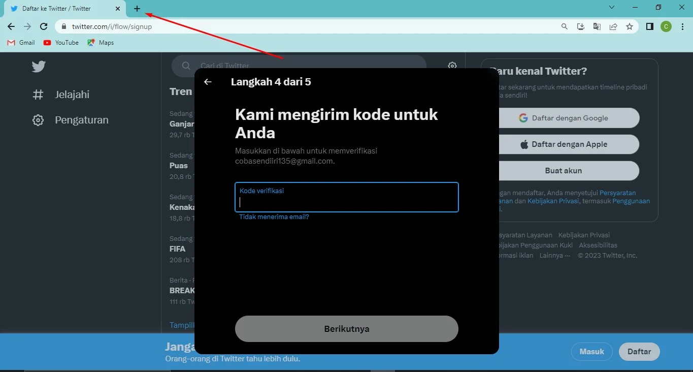The image size is (693, 372).
Task: Click the hashtag Jelajahi icon
Action: click(x=38, y=95)
